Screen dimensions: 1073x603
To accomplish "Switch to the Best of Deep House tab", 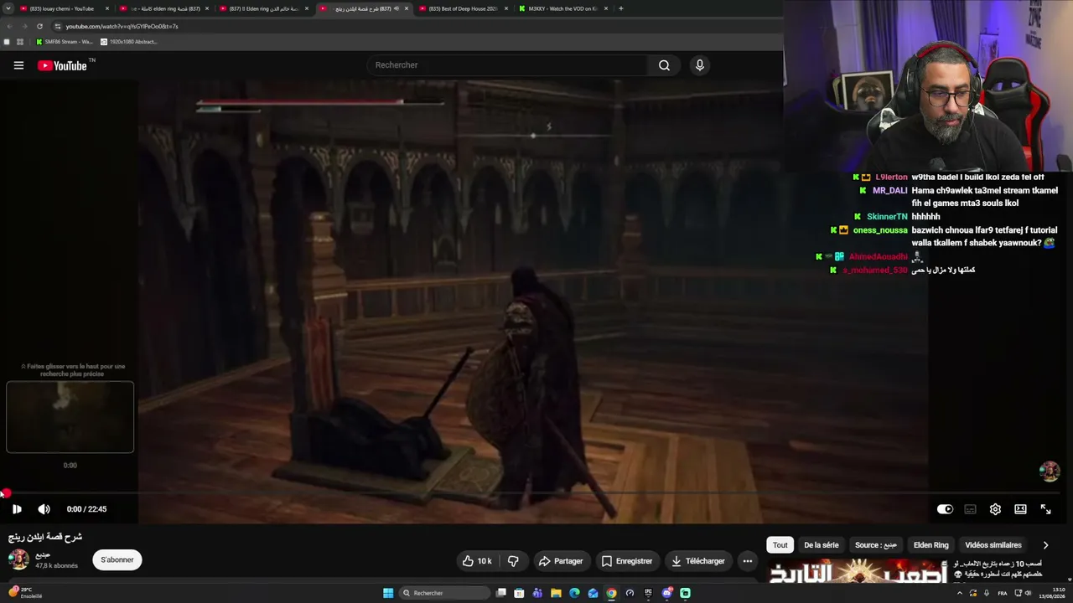I will click(x=463, y=8).
